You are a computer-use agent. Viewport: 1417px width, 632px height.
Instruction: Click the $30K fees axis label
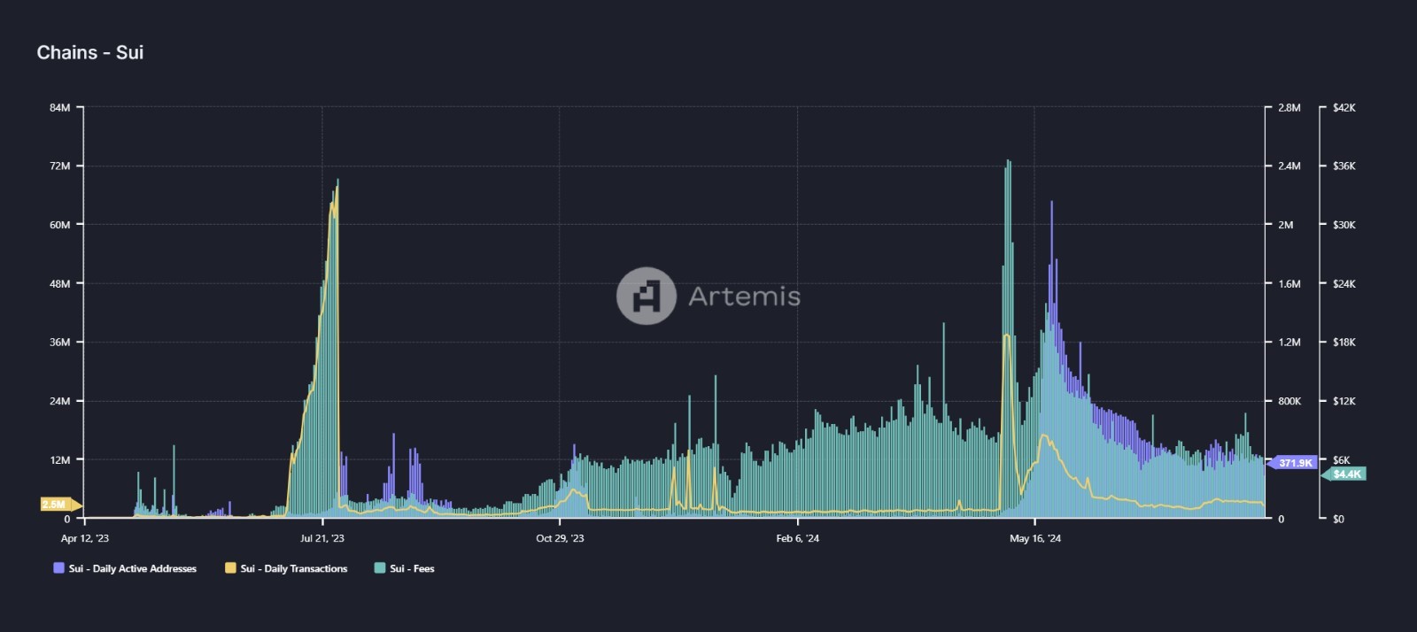(1344, 225)
